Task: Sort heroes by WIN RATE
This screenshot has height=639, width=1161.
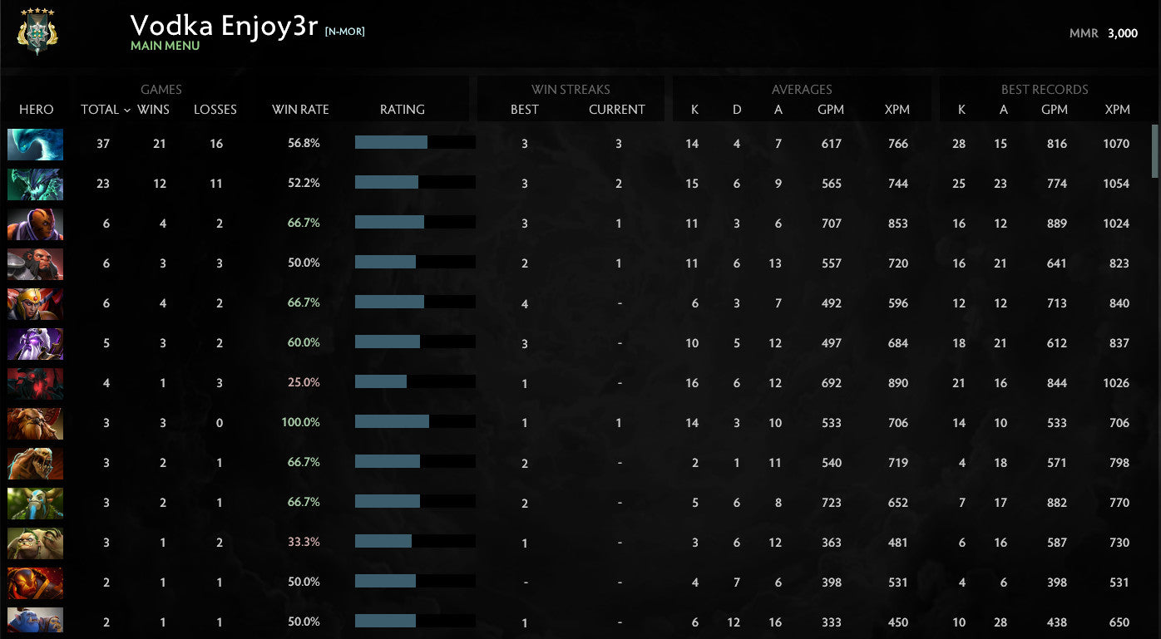Action: pyautogui.click(x=300, y=110)
